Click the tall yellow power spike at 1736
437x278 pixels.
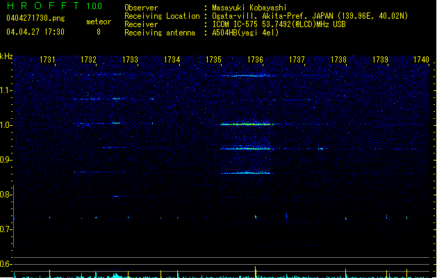click(255, 272)
